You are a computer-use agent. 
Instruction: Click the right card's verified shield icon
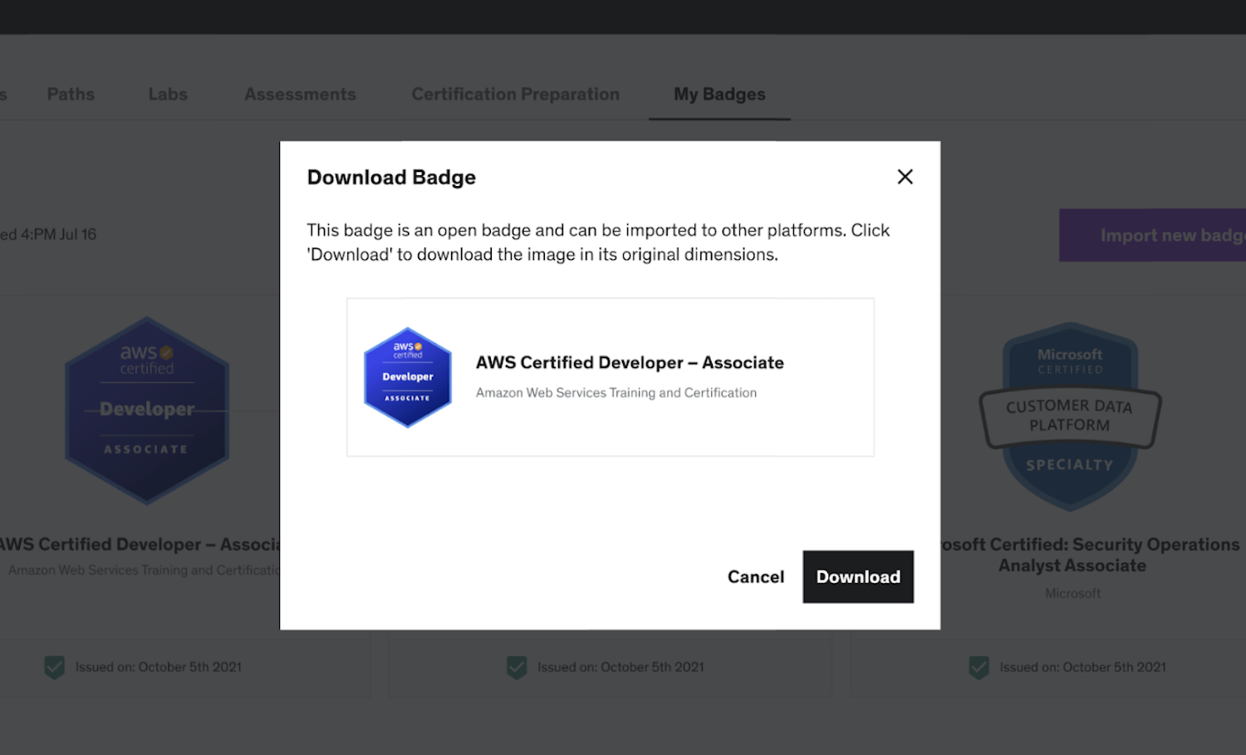click(979, 667)
